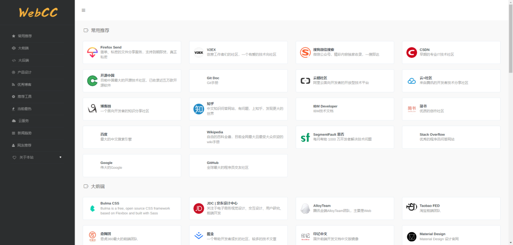
Task: Click the AlloyTeam penguin logo
Action: click(x=305, y=209)
